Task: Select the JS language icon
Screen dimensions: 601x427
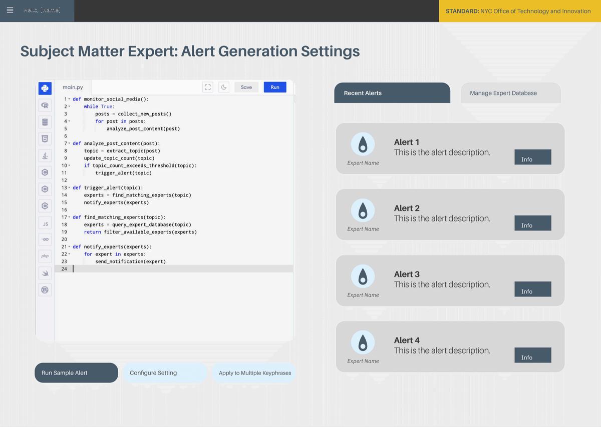Action: pyautogui.click(x=45, y=224)
